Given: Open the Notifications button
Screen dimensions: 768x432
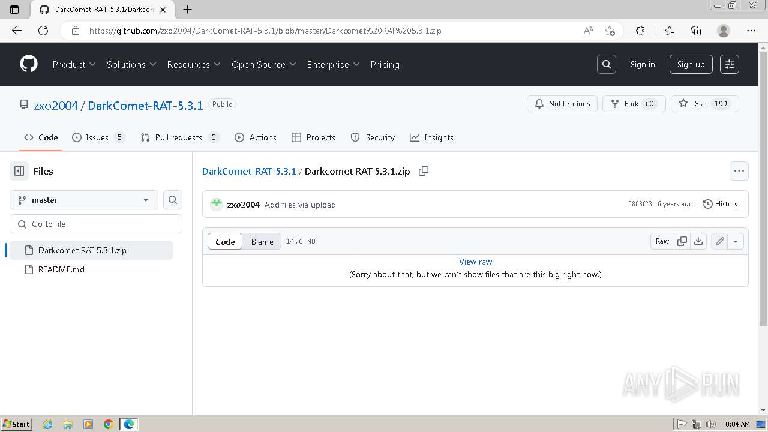Looking at the screenshot, I should click(562, 104).
